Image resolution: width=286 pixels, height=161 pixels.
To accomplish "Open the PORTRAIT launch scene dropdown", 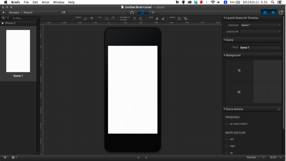I will click(x=261, y=25).
